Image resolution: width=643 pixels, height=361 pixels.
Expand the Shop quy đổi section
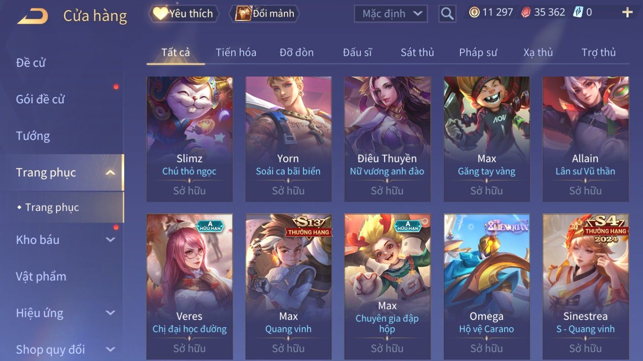[110, 349]
